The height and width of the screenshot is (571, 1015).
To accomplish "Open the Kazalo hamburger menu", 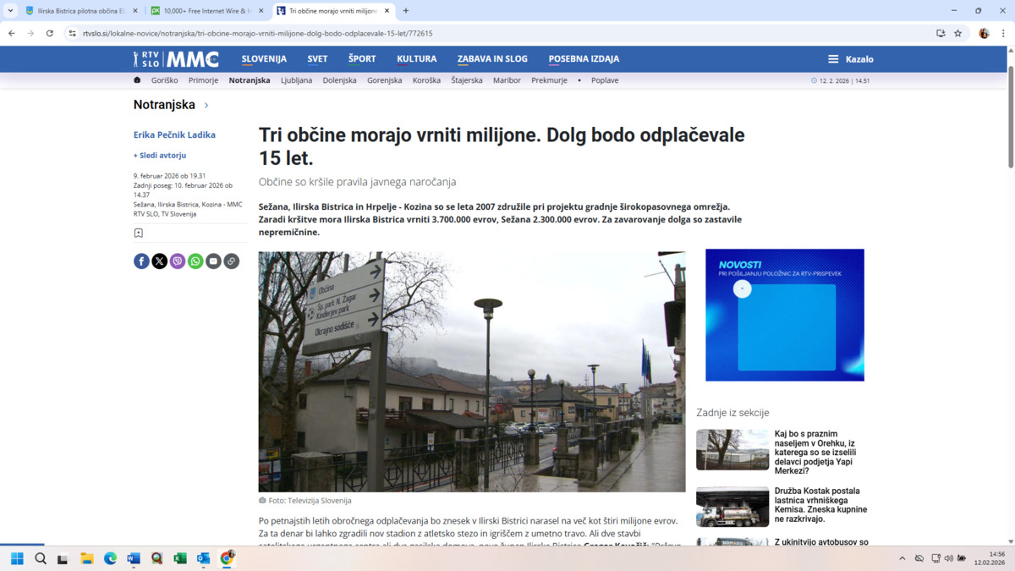I will [850, 59].
